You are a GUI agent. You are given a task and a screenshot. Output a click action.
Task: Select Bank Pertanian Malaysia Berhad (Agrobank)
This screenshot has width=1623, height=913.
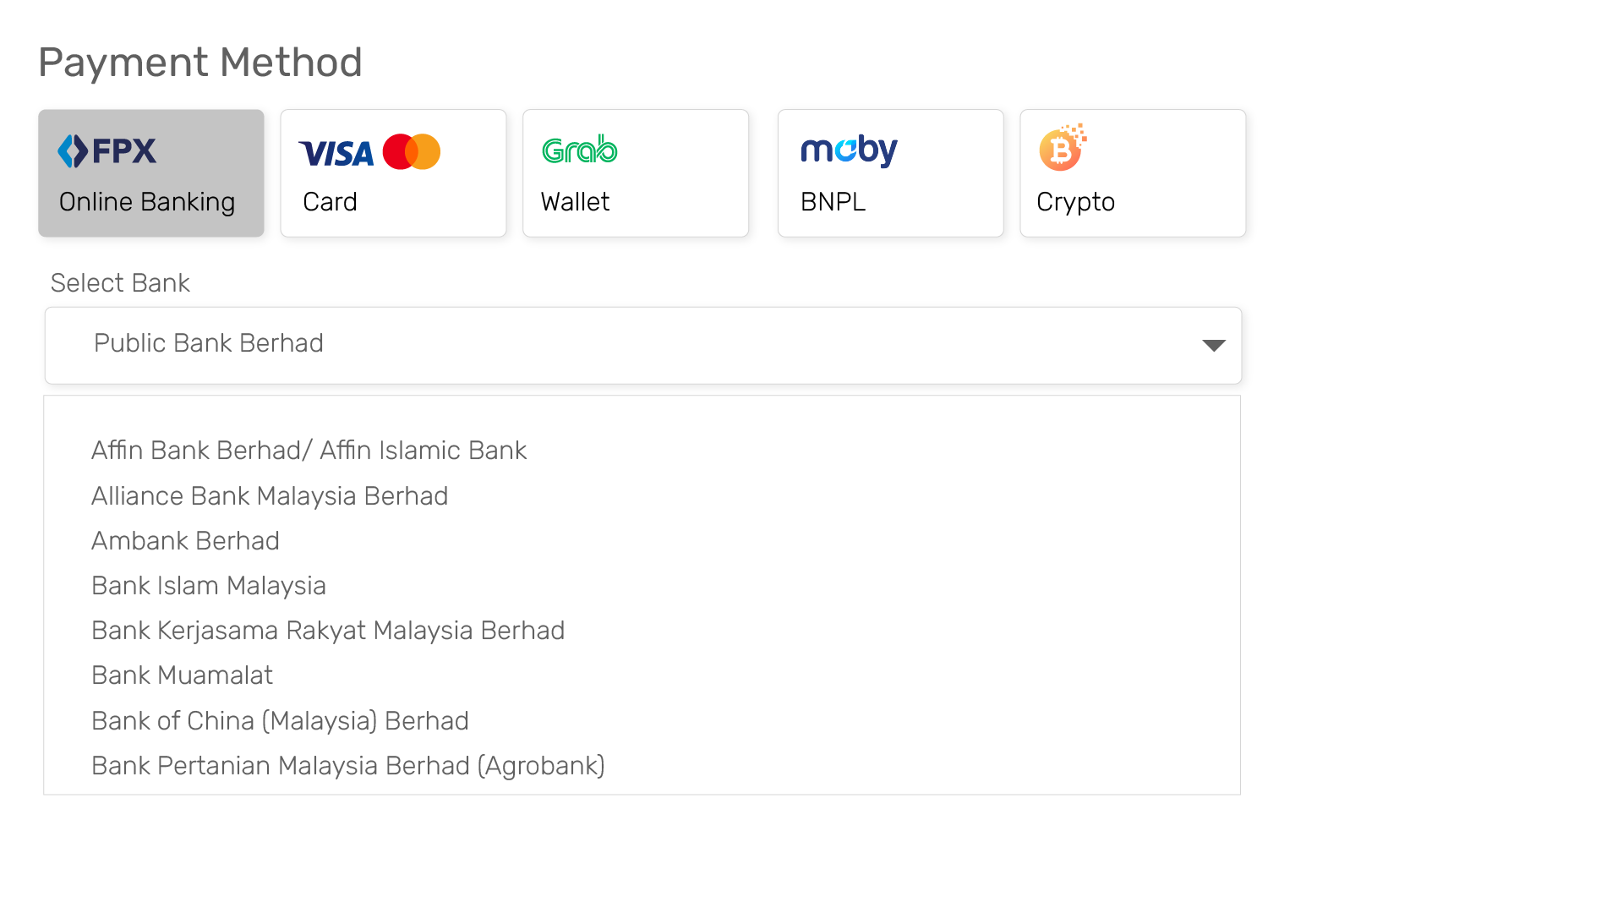(348, 766)
